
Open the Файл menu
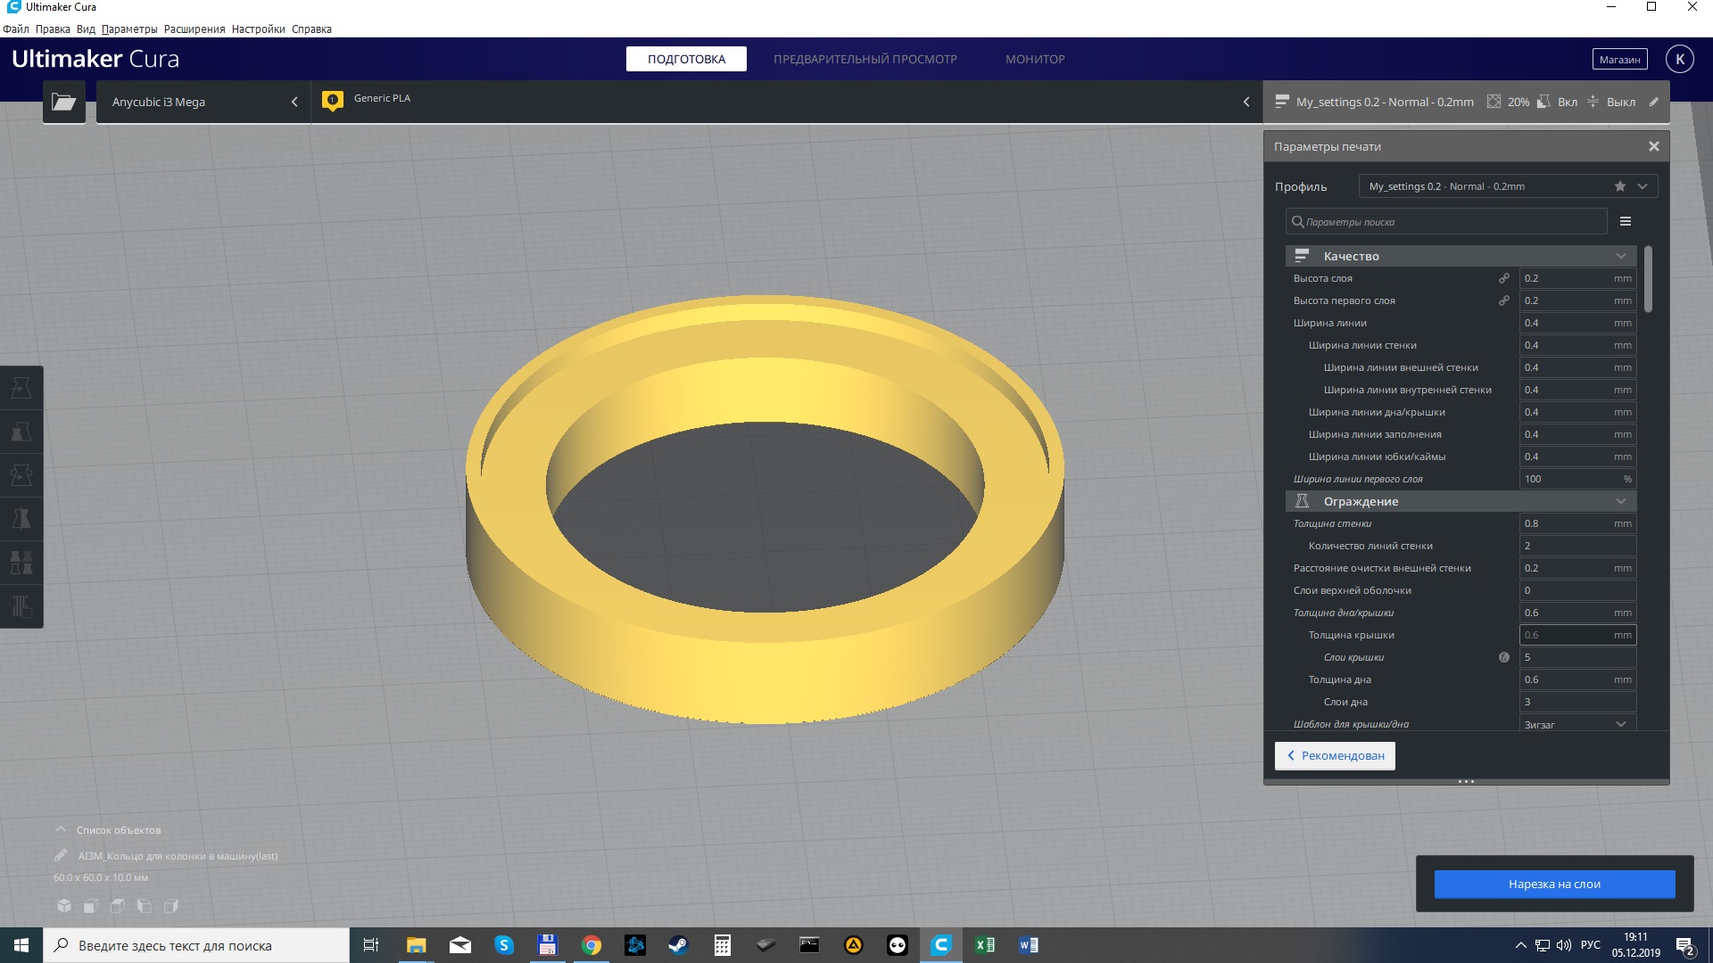[16, 29]
